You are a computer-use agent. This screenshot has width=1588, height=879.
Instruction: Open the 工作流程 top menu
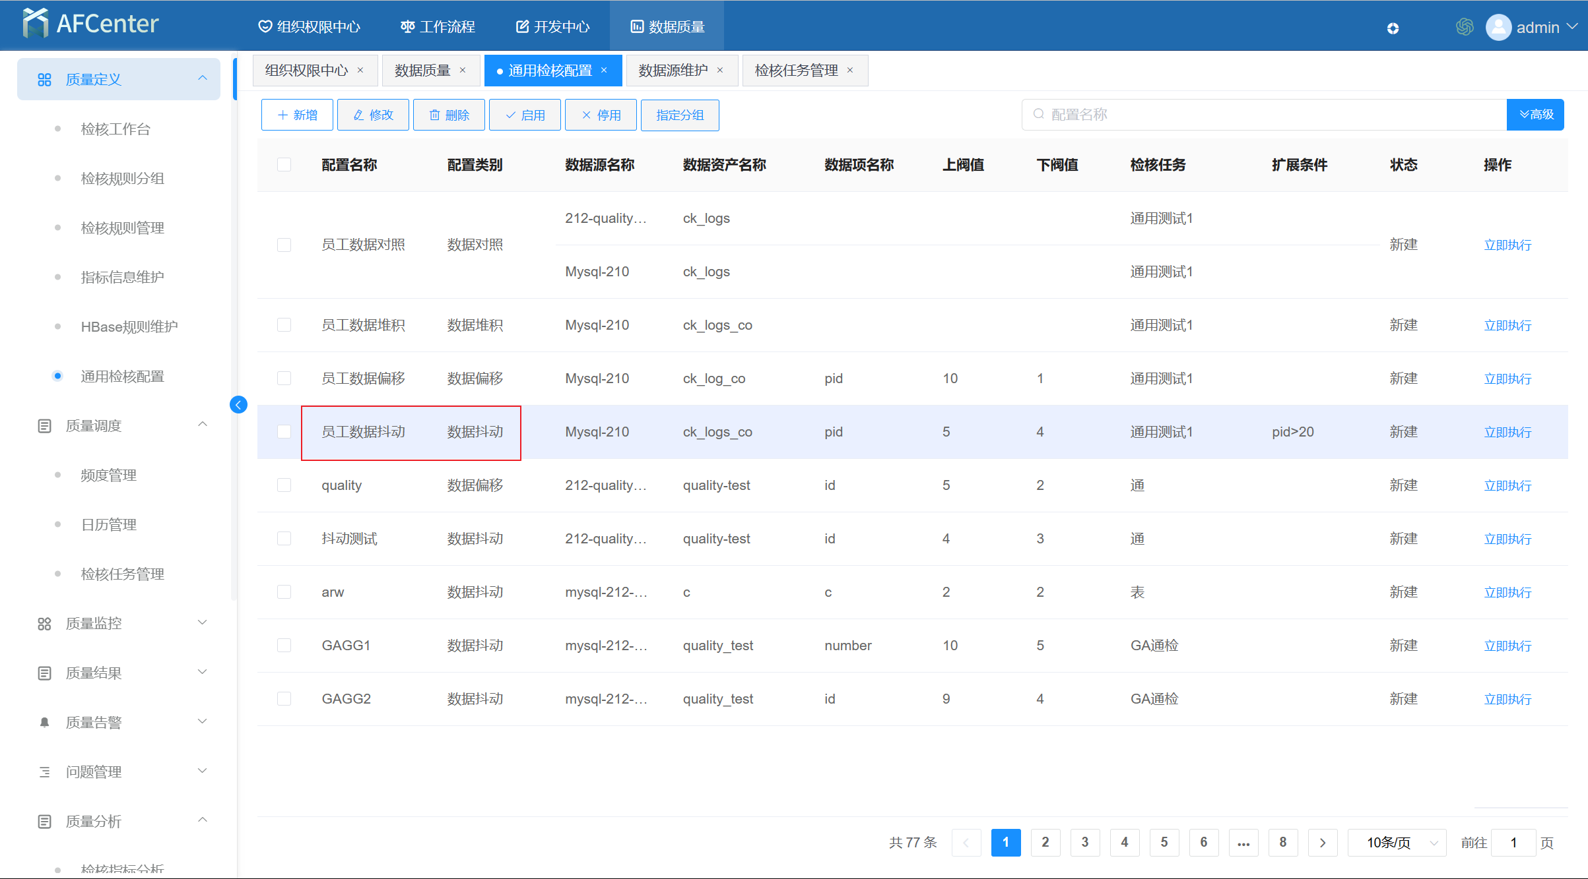tap(438, 27)
